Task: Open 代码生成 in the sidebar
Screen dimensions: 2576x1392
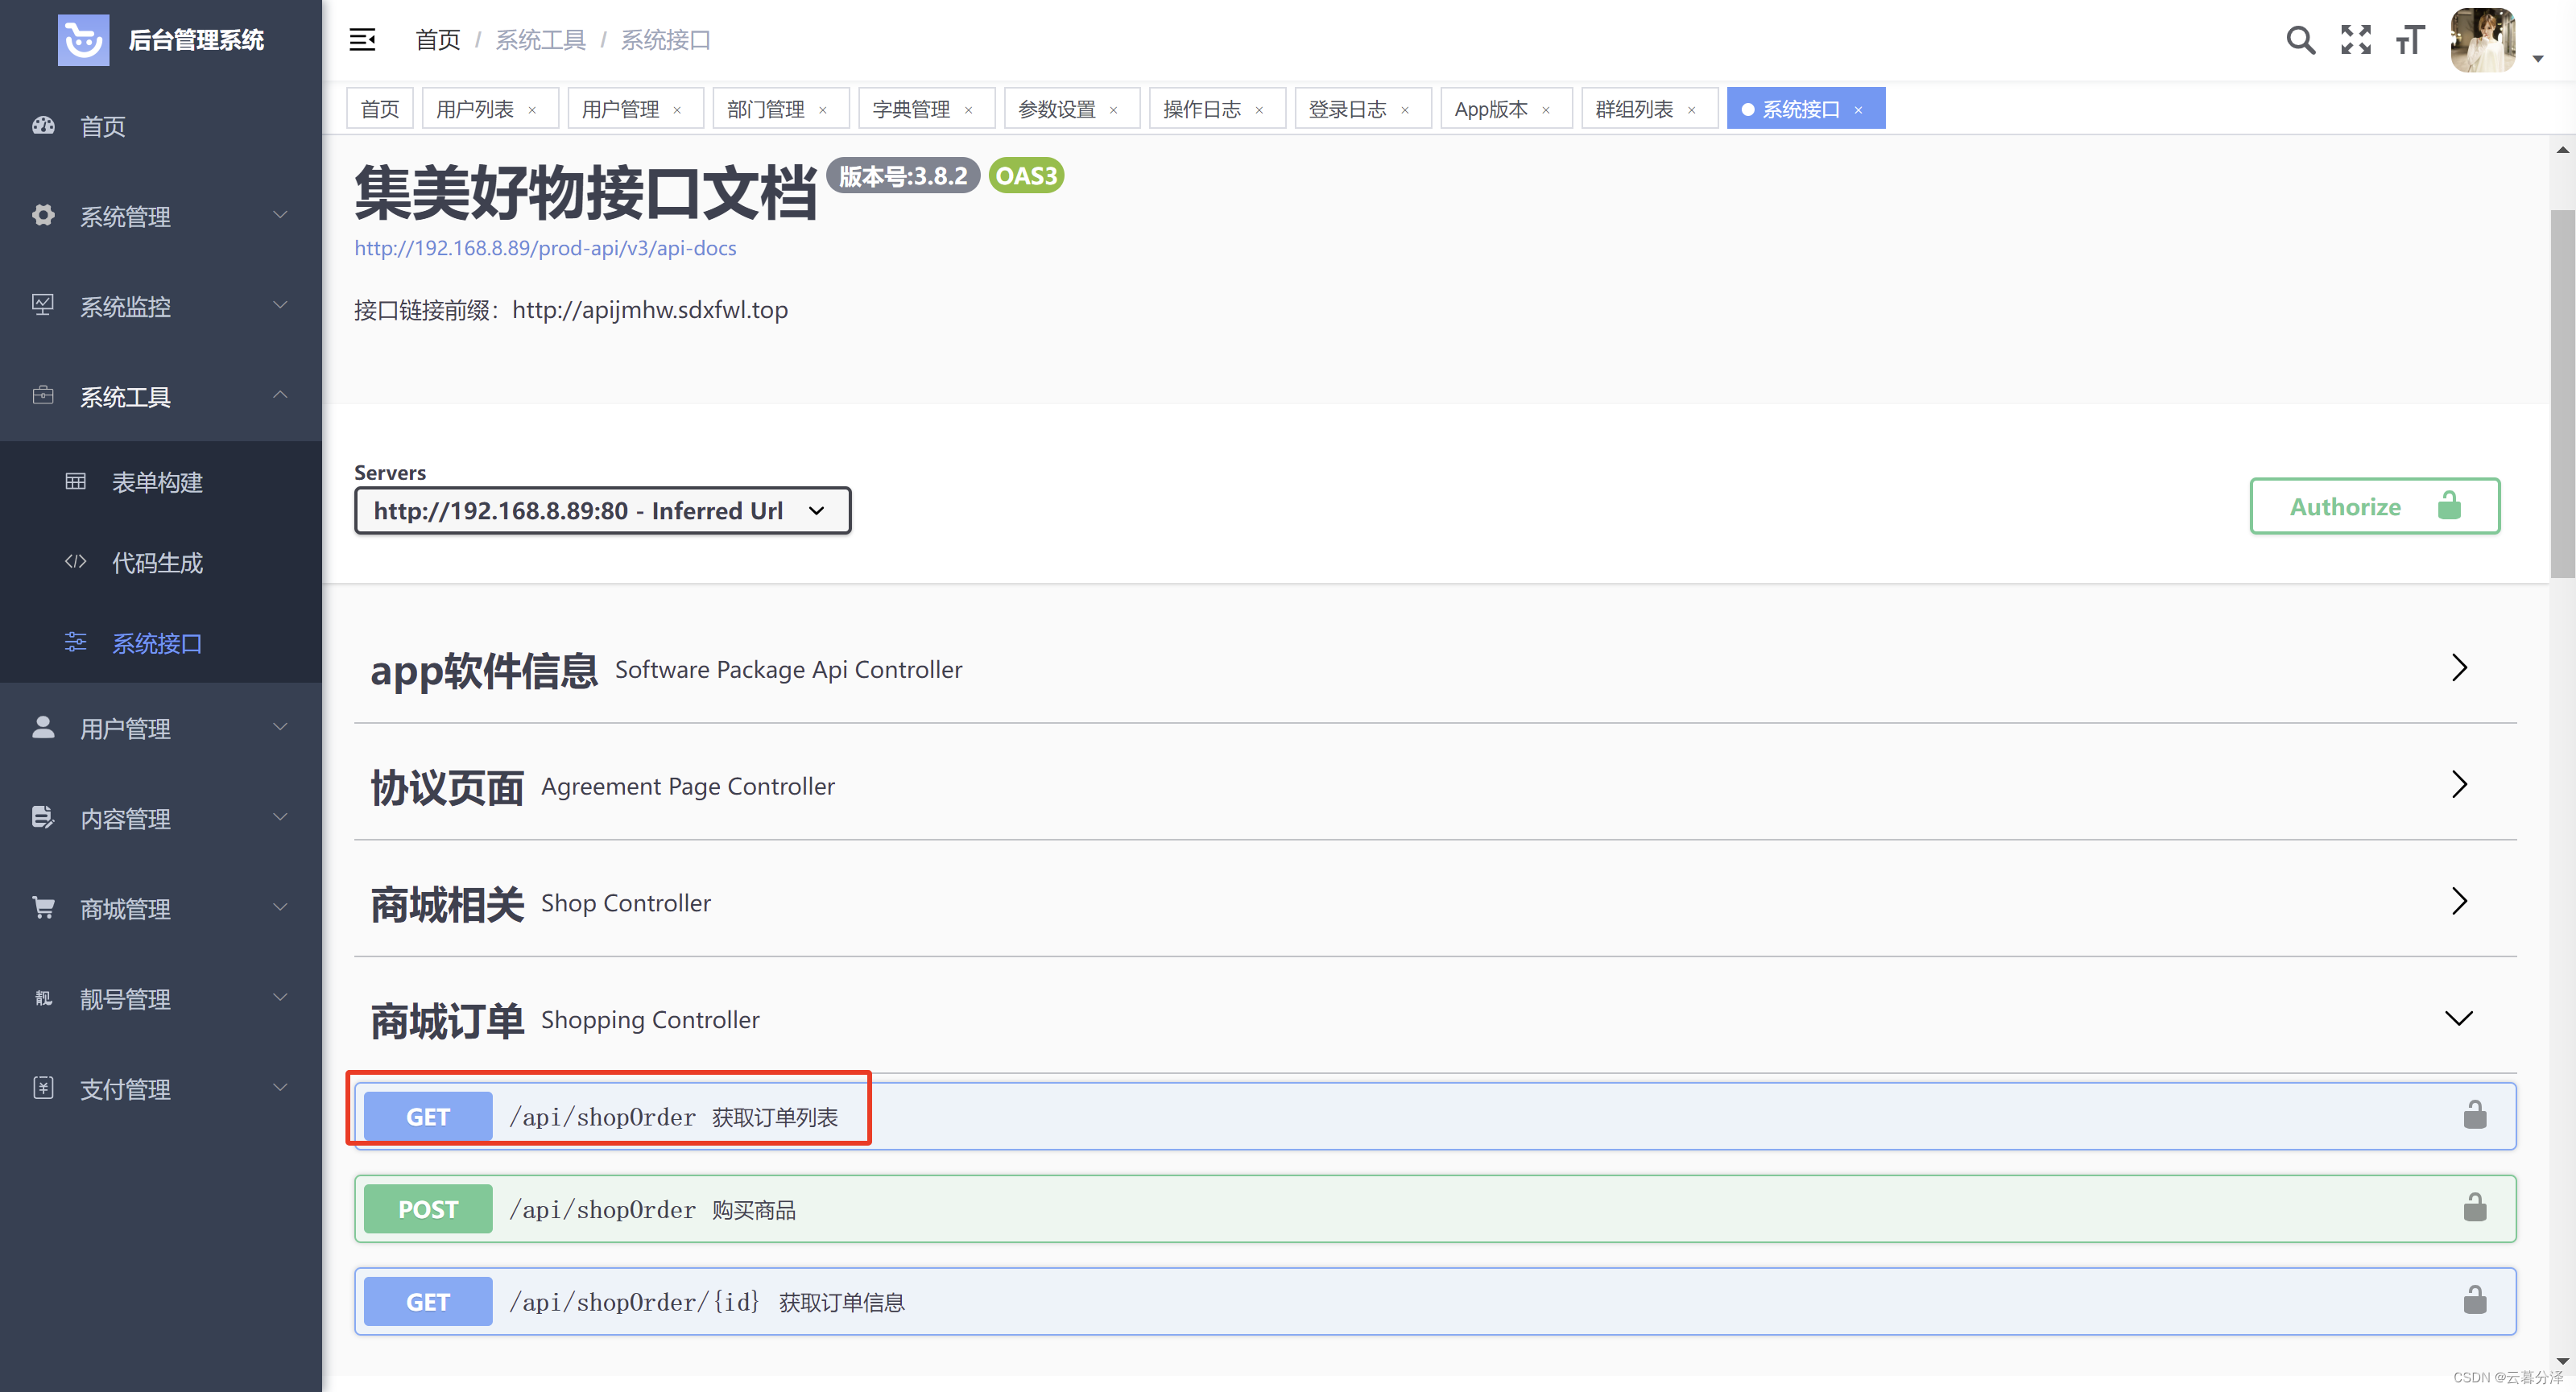Action: pyautogui.click(x=157, y=563)
